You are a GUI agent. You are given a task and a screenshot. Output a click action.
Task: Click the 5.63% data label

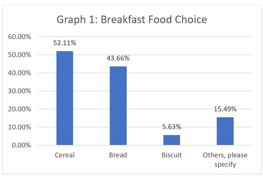pyautogui.click(x=172, y=127)
